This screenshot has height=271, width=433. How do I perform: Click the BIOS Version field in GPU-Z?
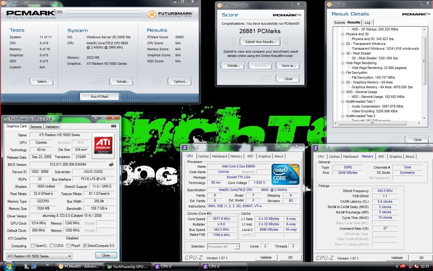68,164
